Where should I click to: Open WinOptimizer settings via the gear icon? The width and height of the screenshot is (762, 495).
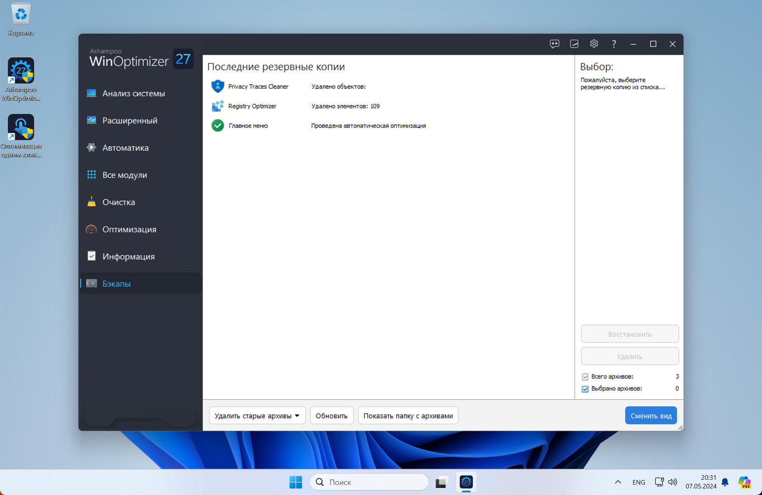point(594,44)
